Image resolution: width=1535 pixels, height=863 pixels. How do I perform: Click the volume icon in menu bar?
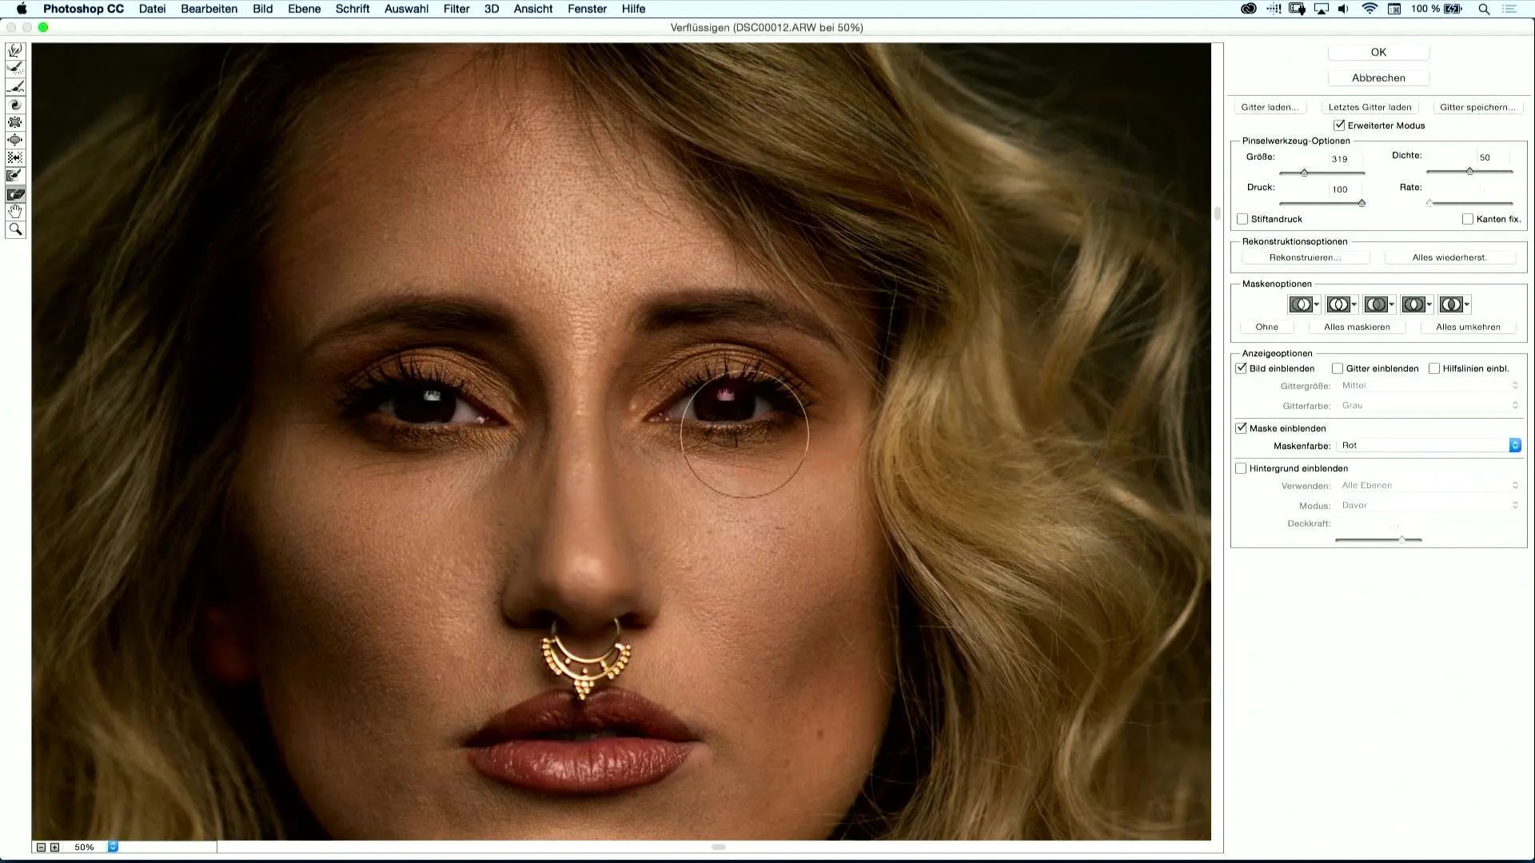coord(1344,9)
